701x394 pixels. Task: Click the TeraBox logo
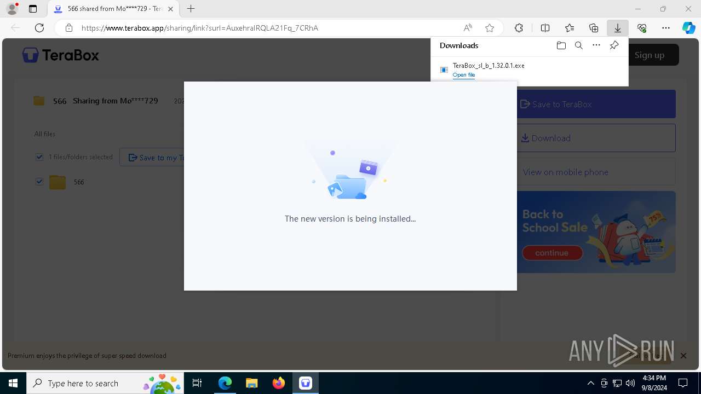(x=60, y=55)
